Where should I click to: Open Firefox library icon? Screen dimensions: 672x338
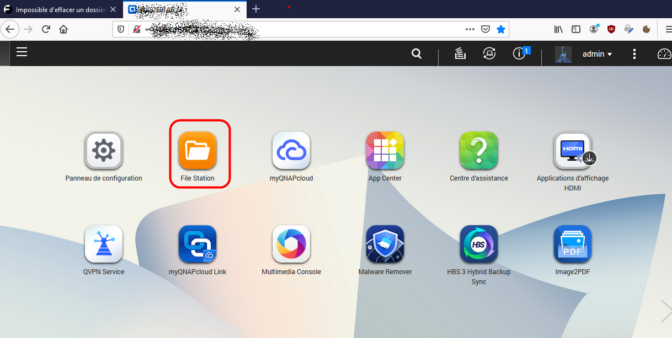(558, 29)
